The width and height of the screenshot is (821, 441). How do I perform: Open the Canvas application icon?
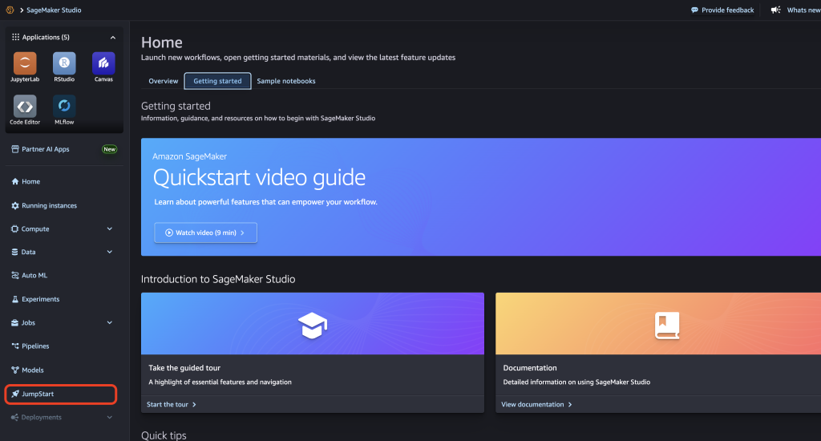[x=103, y=63]
